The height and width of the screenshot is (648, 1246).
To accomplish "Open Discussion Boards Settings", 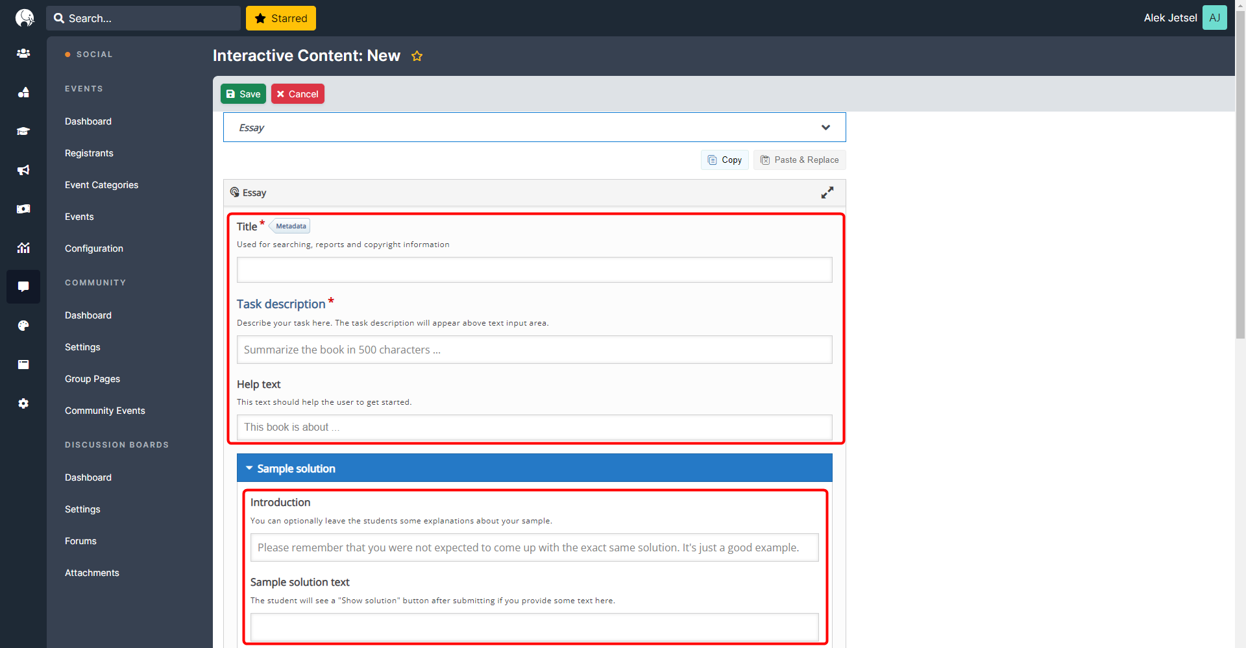I will point(82,509).
